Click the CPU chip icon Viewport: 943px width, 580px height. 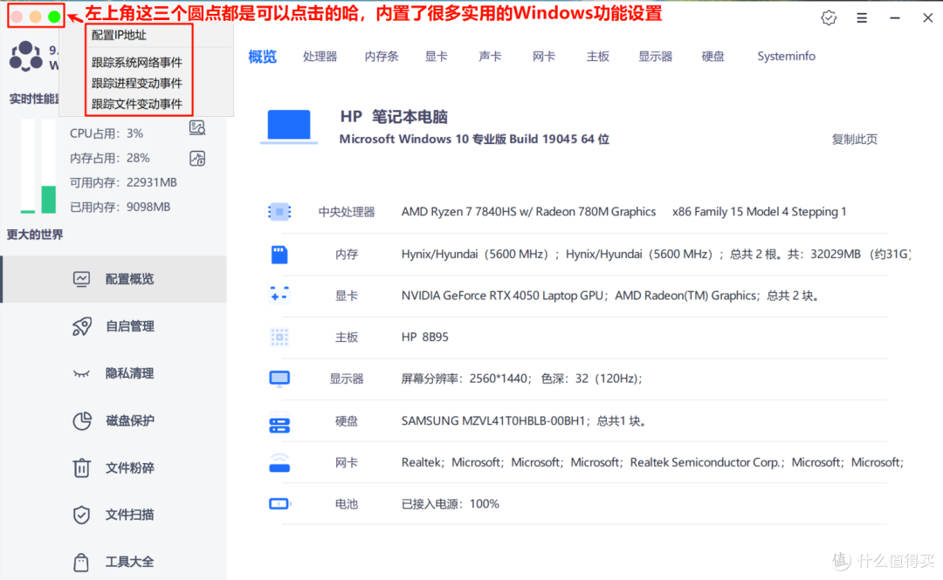click(x=279, y=212)
